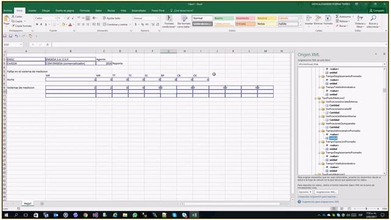Collapse TiempoAdministrativoPromedio tree node
This screenshot has height=220, width=391.
point(320,131)
